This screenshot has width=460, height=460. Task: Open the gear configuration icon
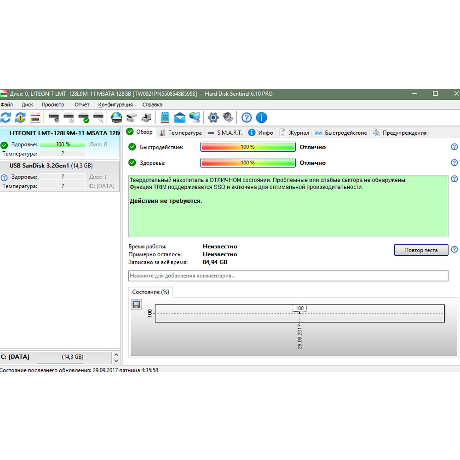[213, 117]
